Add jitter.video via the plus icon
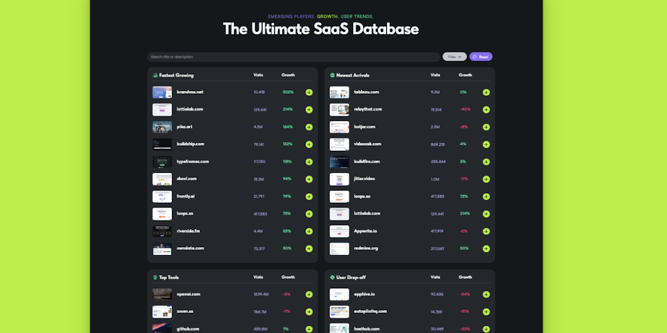 point(486,180)
